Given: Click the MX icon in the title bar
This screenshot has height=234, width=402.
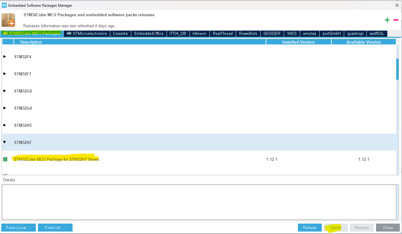Looking at the screenshot, I should 4,5.
